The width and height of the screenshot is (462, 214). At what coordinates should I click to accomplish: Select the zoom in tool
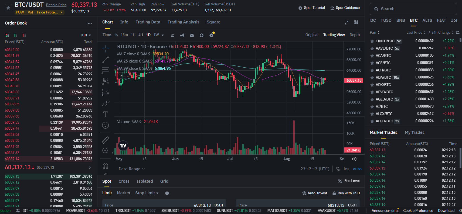tap(106, 151)
